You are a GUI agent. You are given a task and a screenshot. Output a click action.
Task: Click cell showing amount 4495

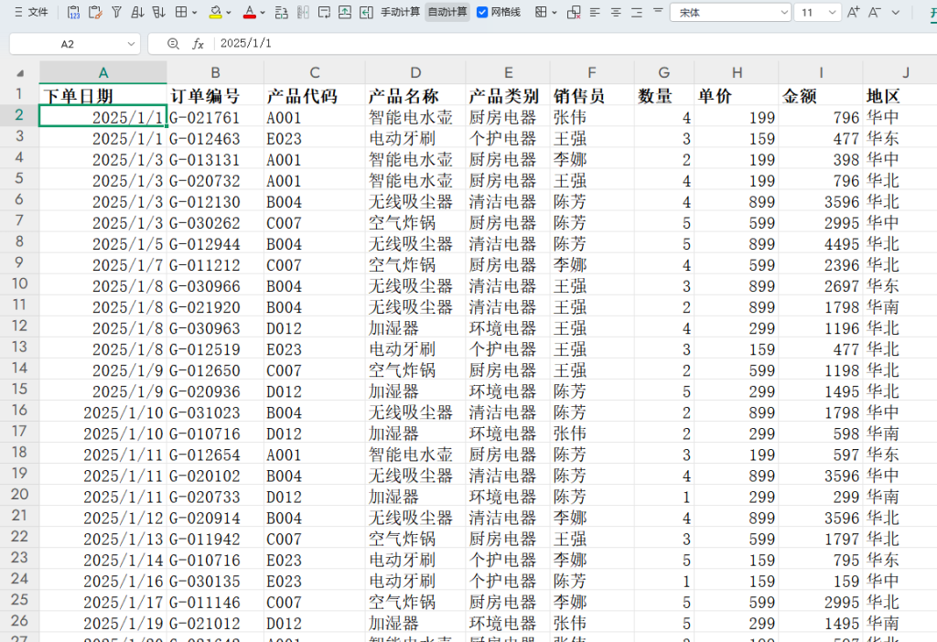point(821,243)
